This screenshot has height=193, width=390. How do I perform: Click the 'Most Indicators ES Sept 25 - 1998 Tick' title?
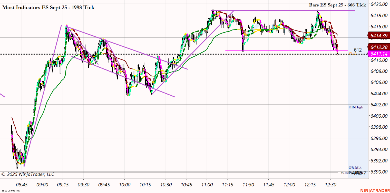[x=48, y=7]
